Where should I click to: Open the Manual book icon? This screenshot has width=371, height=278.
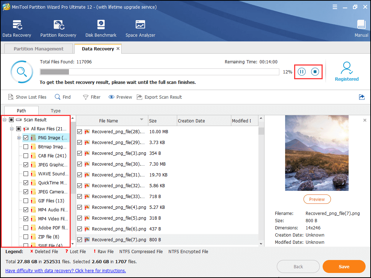tap(361, 24)
